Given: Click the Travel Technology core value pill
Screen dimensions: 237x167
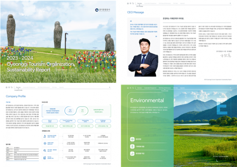Looking at the screenshot, I should (68, 121).
